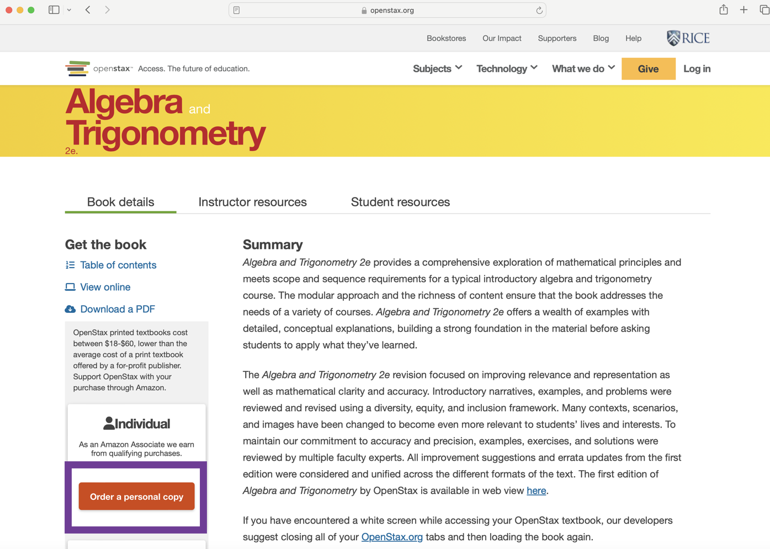Open a new tab with plus icon

click(744, 10)
